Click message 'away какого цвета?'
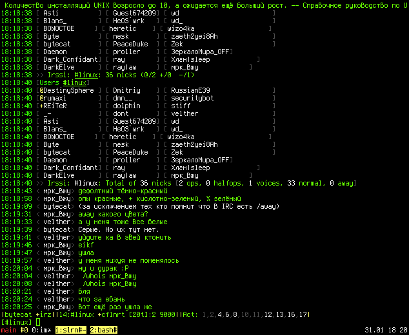409x335 pixels. point(113,214)
